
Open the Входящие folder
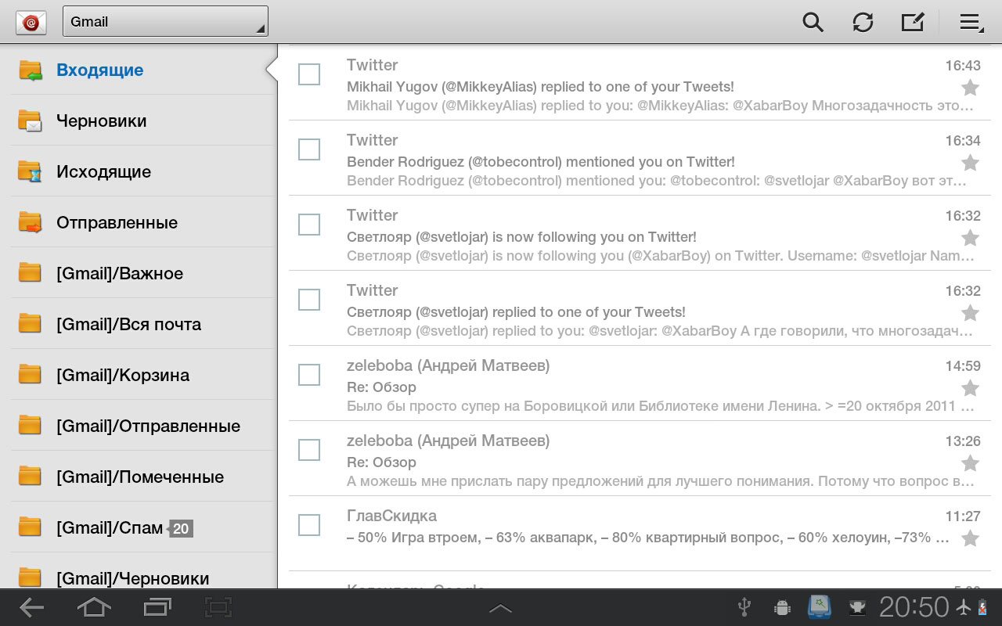(139, 70)
